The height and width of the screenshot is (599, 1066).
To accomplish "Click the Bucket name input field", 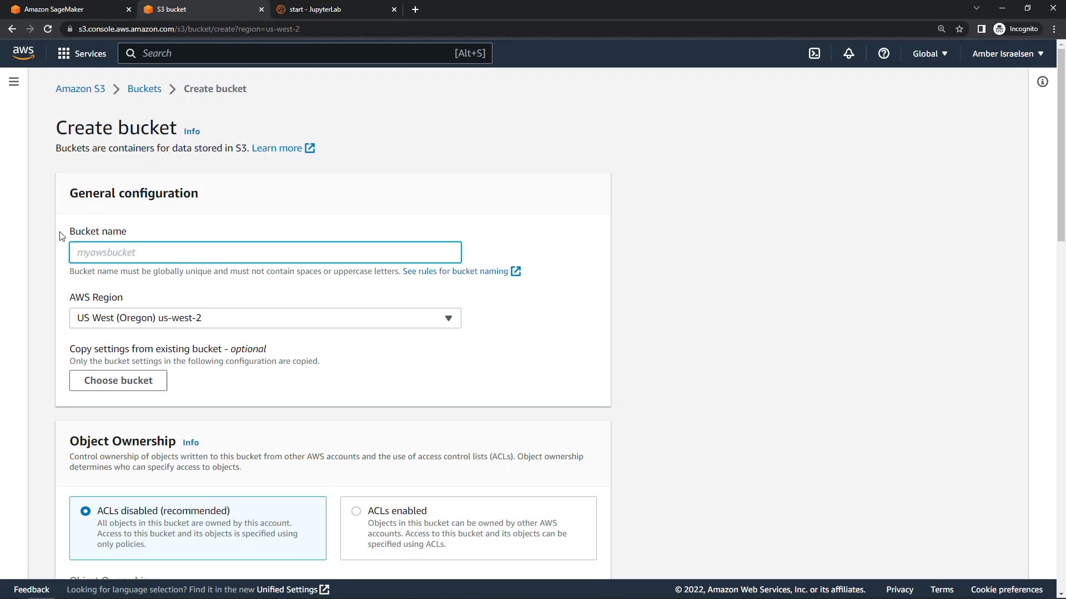I will point(265,252).
